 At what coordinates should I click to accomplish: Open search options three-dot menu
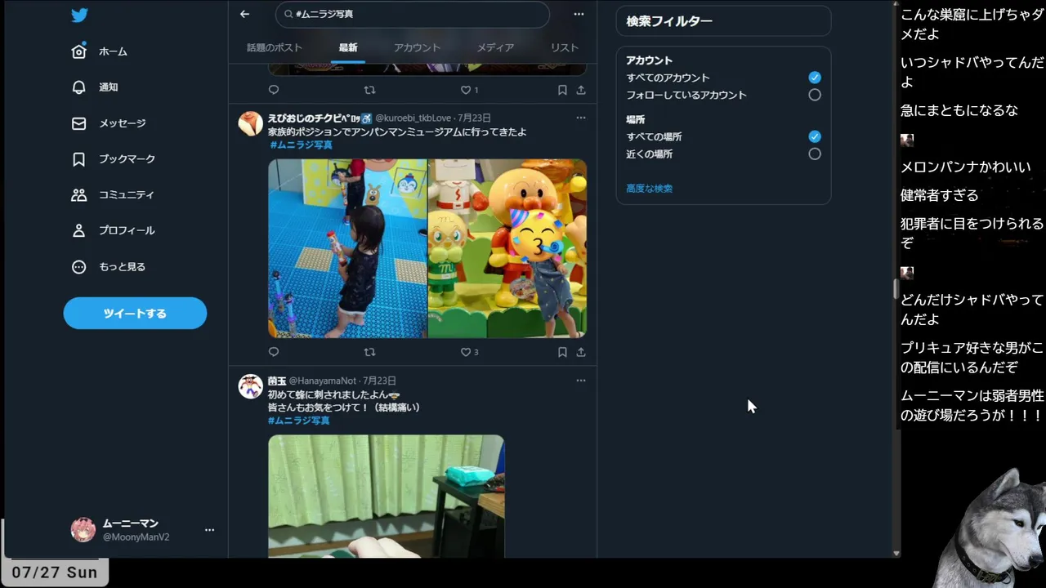[x=579, y=14]
